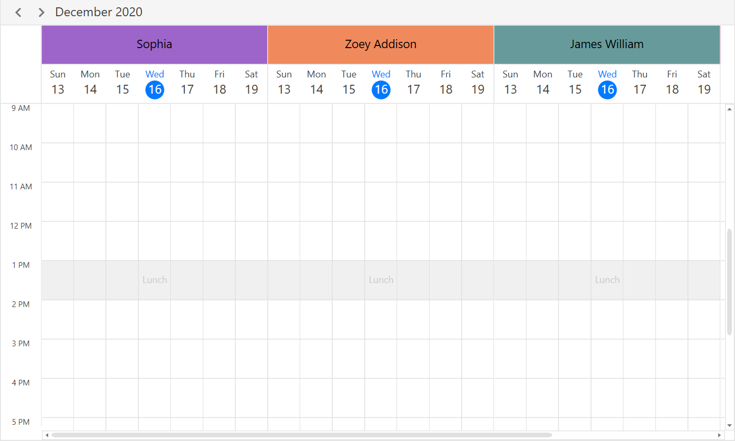The height and width of the screenshot is (441, 735).
Task: Click the horizontal scrollbar thumb
Action: tap(302, 435)
